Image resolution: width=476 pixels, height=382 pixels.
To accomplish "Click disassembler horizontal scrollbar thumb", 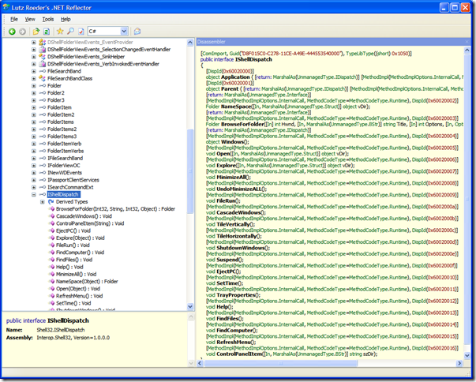I will pyautogui.click(x=281, y=363).
